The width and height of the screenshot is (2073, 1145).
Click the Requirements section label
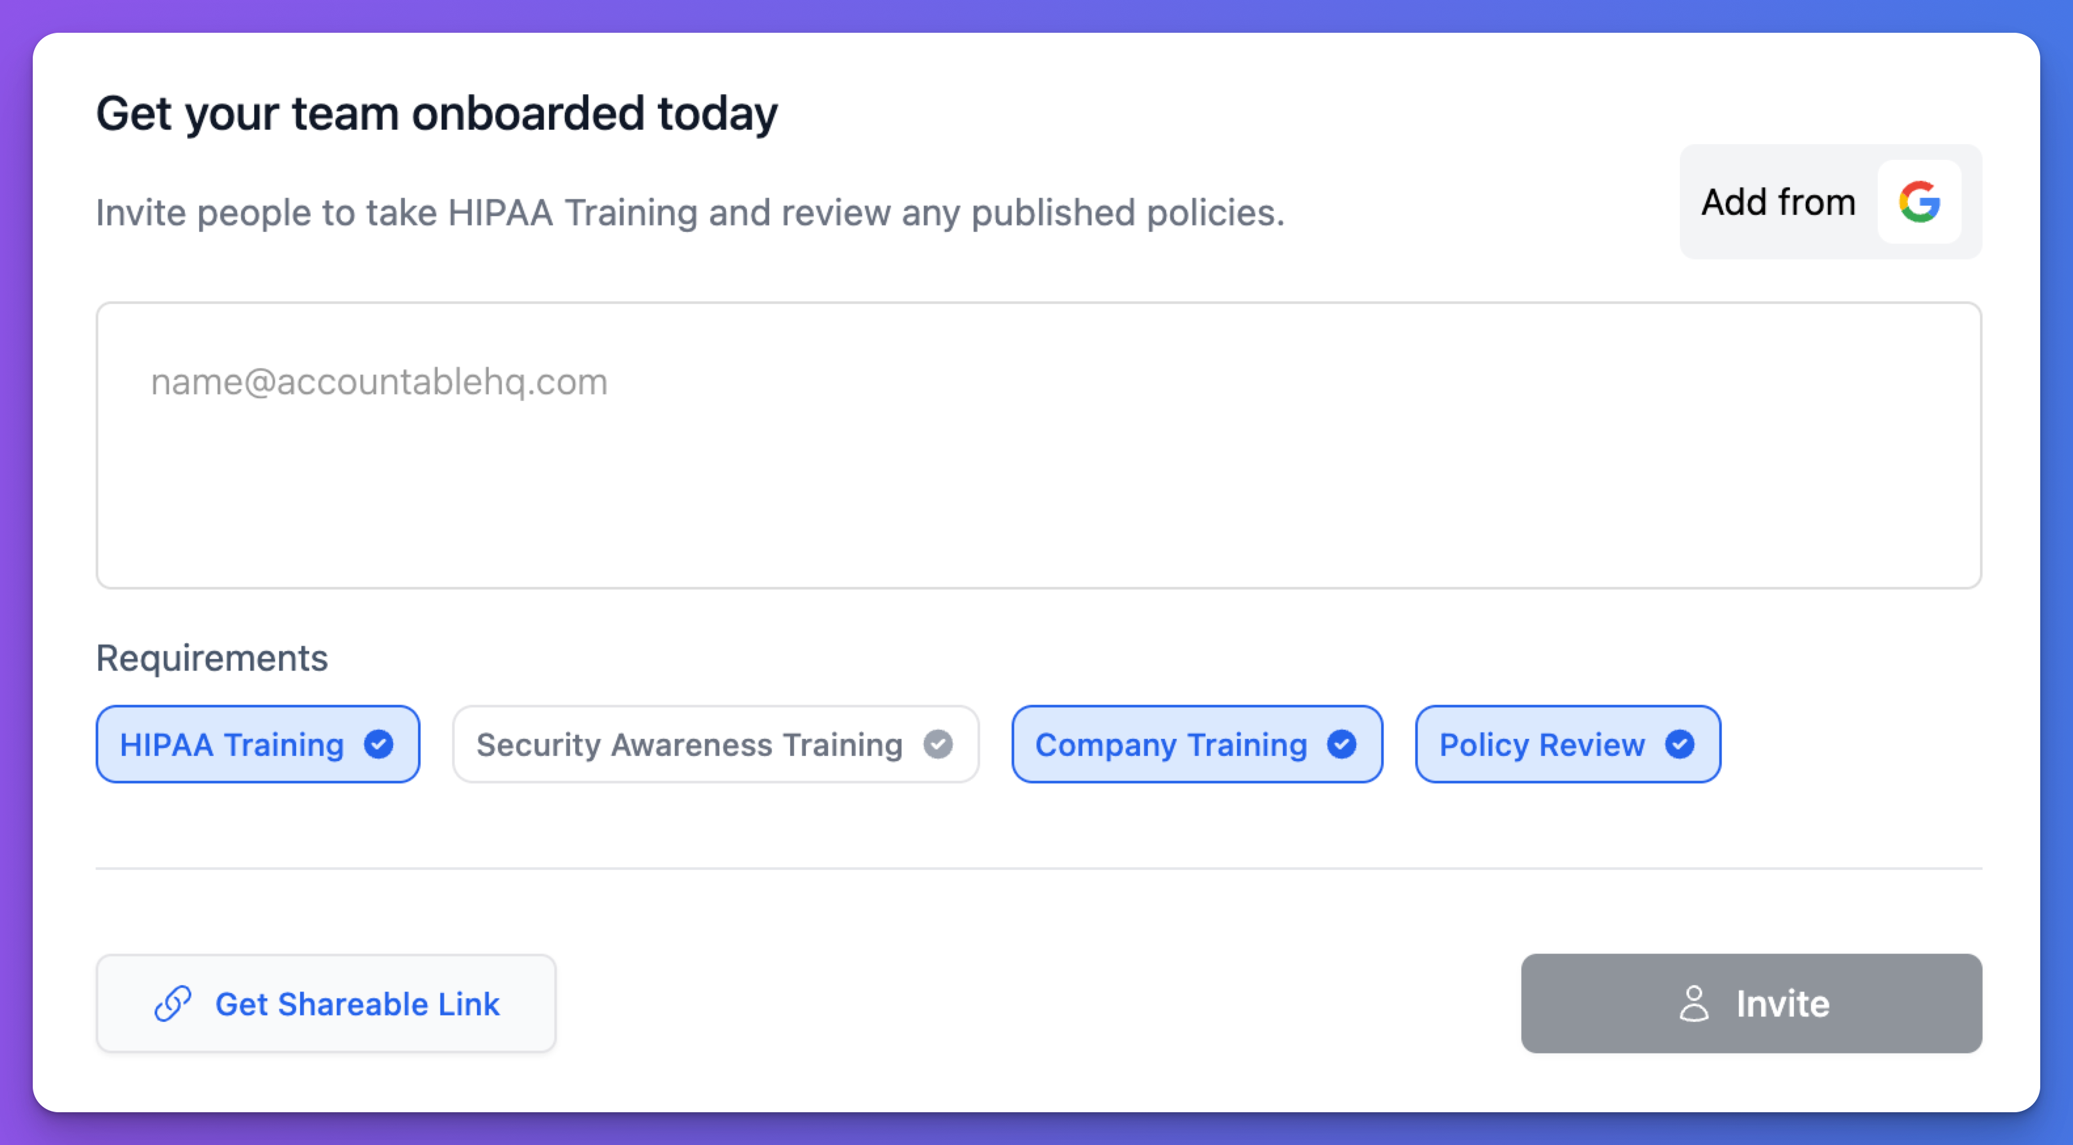pyautogui.click(x=212, y=658)
